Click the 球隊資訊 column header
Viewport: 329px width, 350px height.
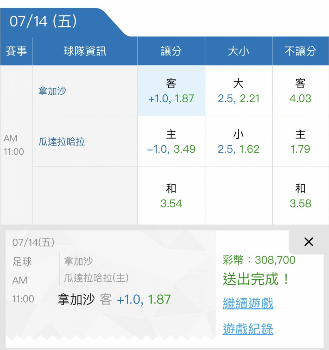pos(85,51)
